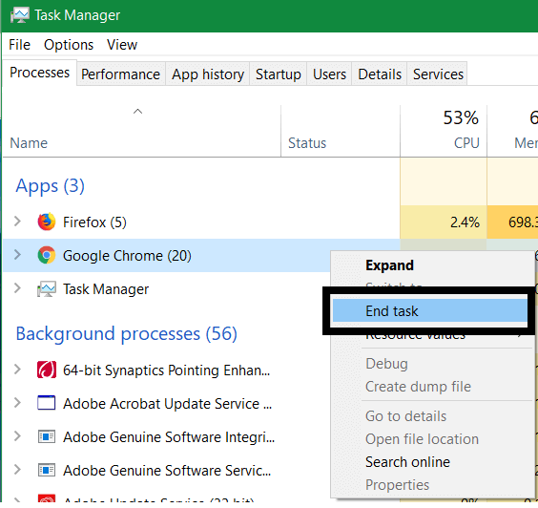This screenshot has height=508, width=538.
Task: Select Properties in the context menu
Action: (431, 485)
